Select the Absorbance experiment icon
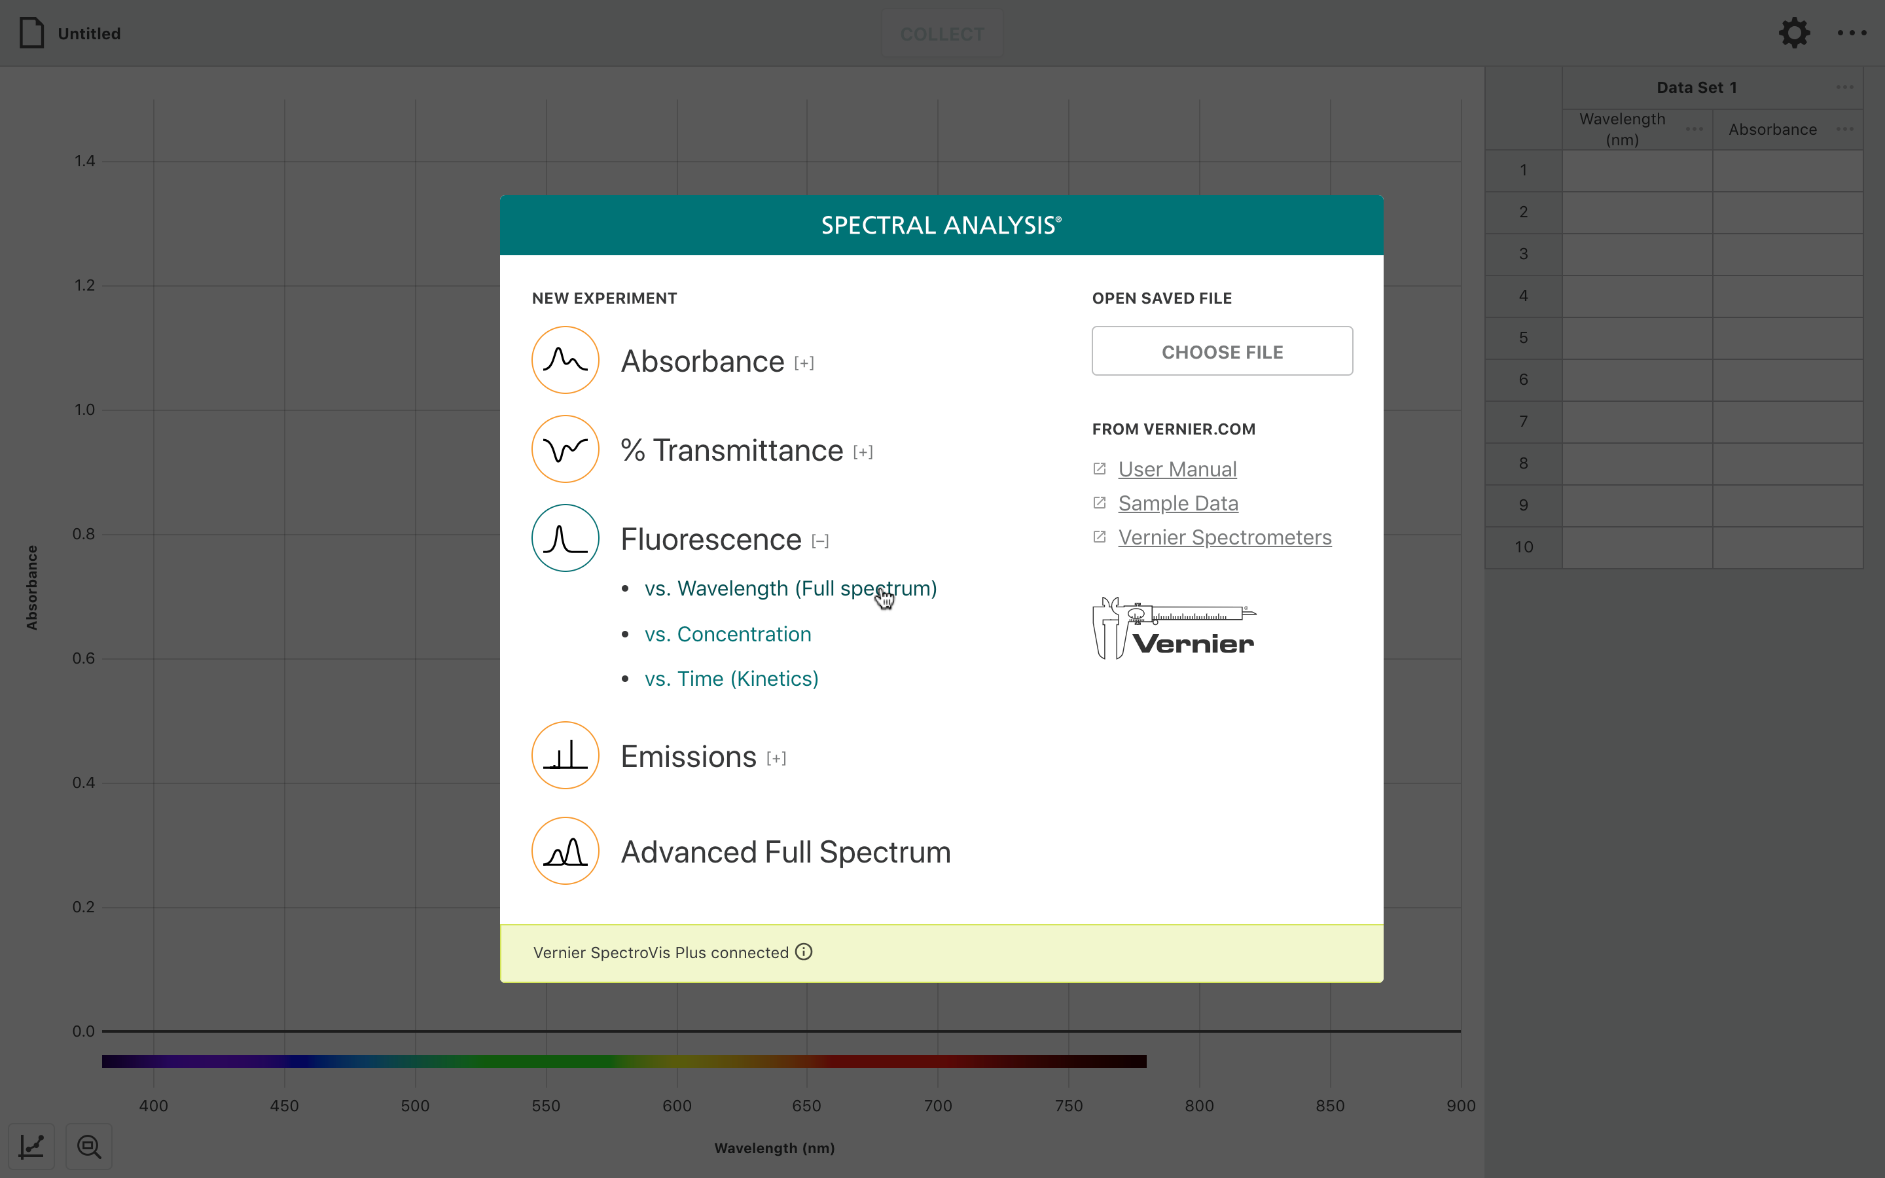 [566, 360]
